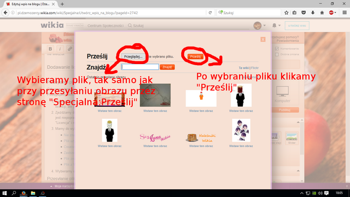Viewport: 350px width, 197px height.
Task: Click 'Wstaw ten obraz' under Naleśniki logo
Action: [201, 146]
